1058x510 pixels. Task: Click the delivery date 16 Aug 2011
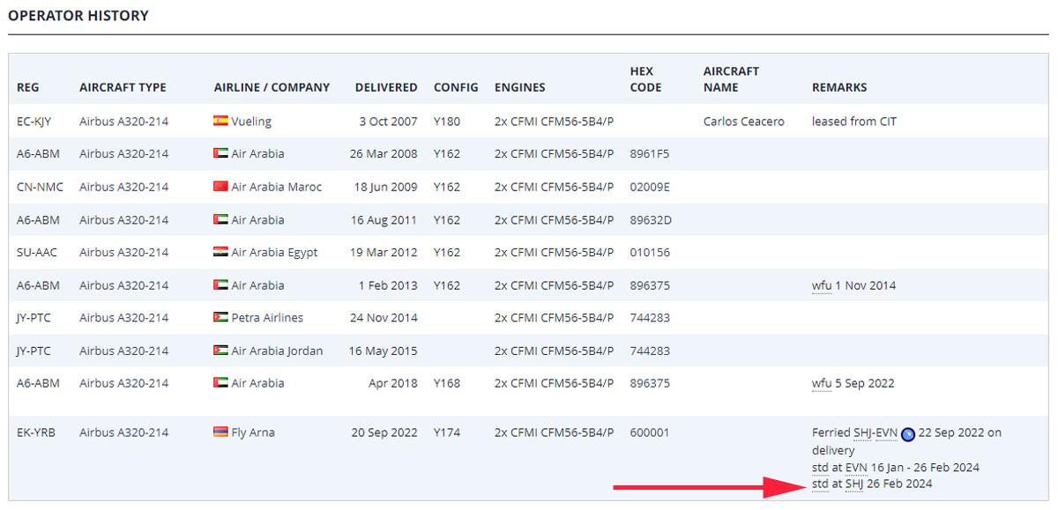(384, 219)
